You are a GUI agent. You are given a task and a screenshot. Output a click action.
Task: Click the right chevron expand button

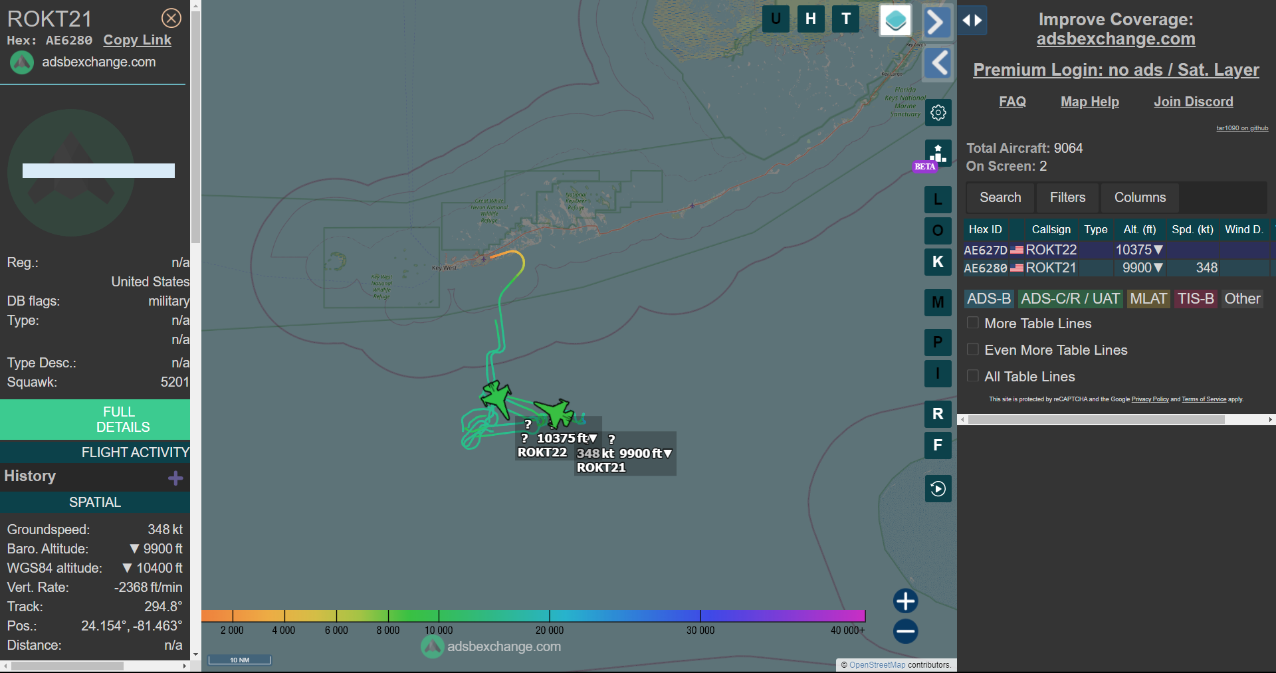(937, 22)
